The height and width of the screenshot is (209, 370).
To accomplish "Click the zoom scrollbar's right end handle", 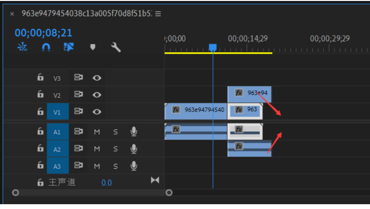I will coord(169,193).
